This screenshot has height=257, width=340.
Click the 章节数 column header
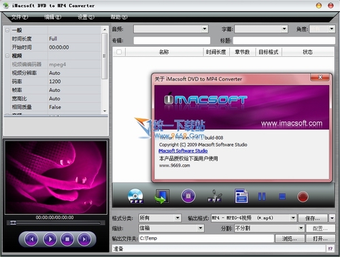click(242, 52)
